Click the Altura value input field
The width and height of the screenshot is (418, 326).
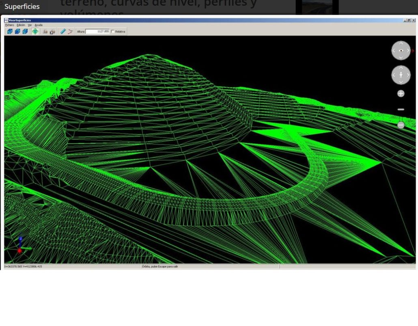point(97,31)
